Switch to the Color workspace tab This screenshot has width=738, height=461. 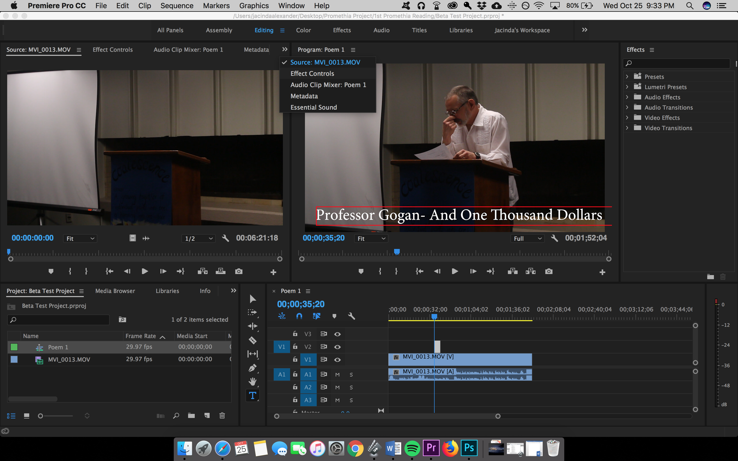[x=303, y=30]
